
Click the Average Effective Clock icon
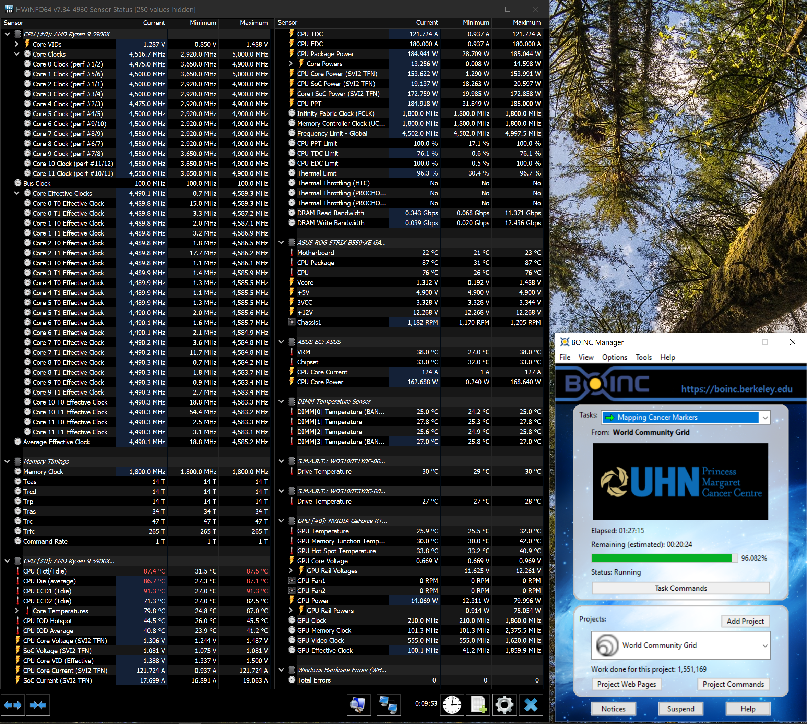pyautogui.click(x=18, y=442)
